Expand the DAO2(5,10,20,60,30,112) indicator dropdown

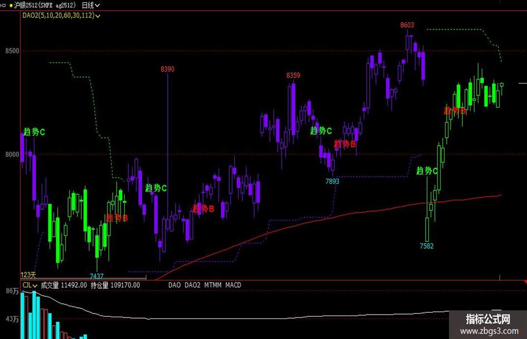(61, 16)
